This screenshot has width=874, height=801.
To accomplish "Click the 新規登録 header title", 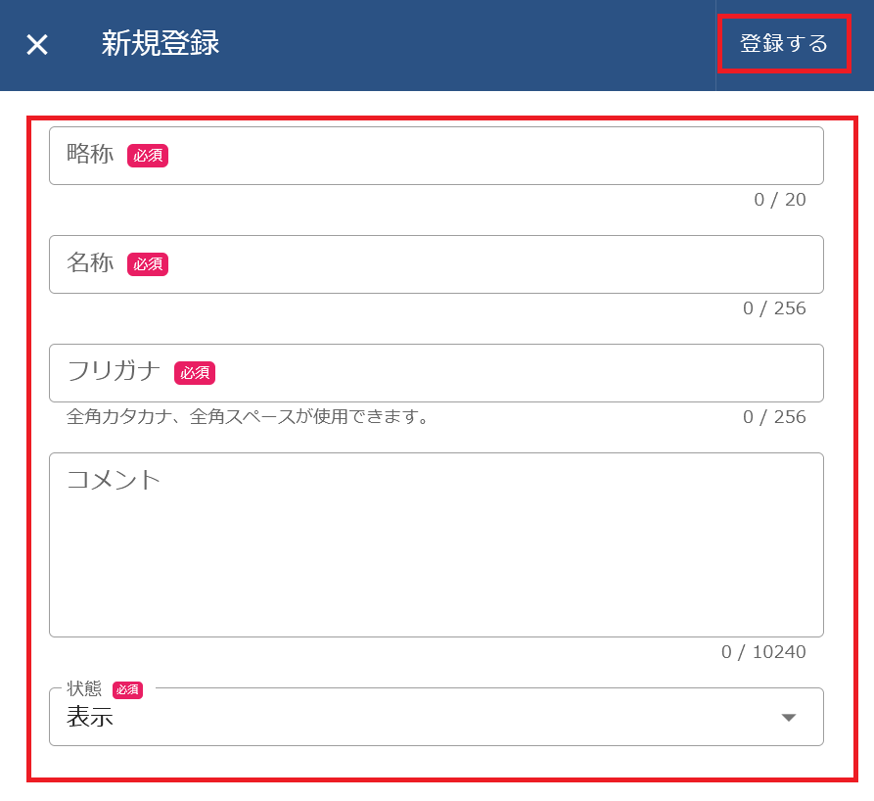I will point(161,44).
